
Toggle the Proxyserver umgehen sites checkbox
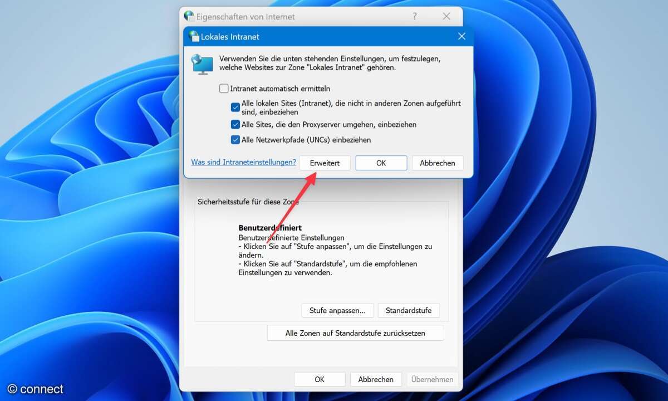235,125
